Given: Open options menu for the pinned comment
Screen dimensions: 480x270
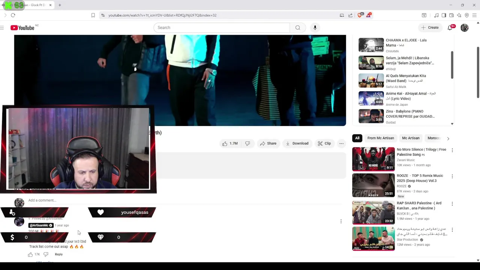Looking at the screenshot, I should click(x=341, y=221).
